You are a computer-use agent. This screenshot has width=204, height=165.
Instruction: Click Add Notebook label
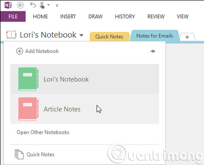[42, 51]
